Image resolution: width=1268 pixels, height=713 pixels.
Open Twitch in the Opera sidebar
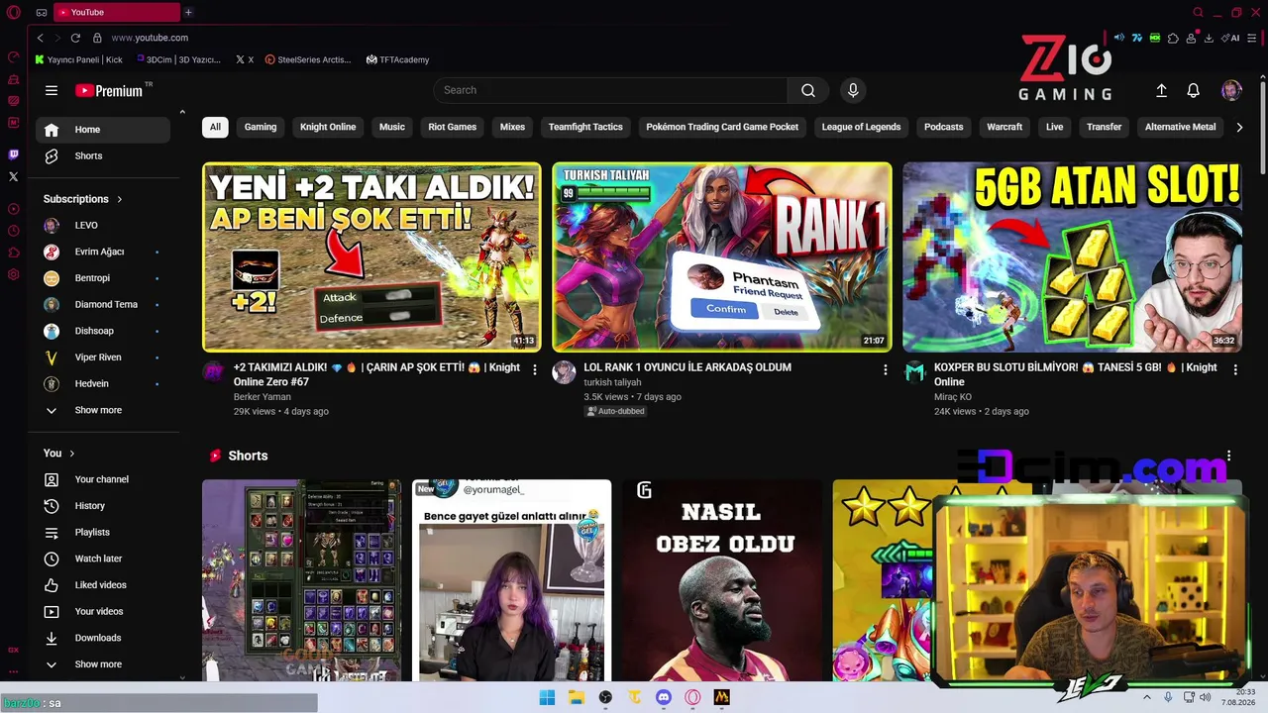tap(13, 154)
